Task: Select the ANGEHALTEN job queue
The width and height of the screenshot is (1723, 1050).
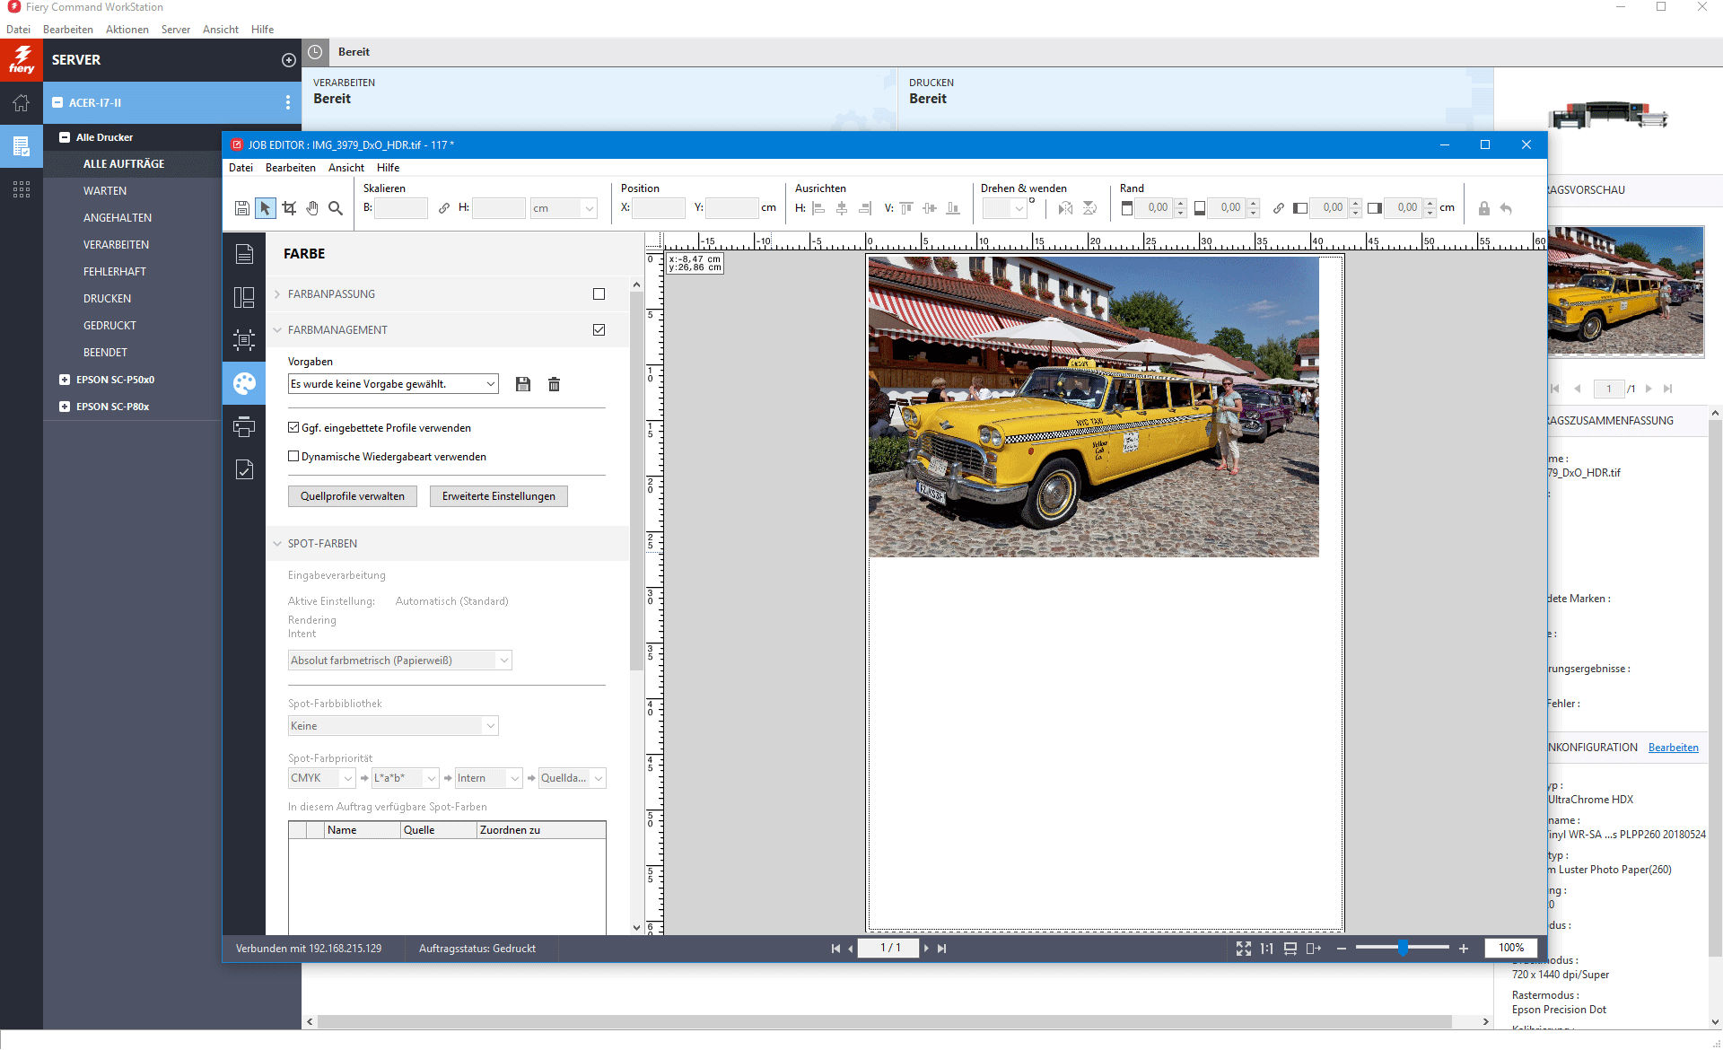Action: [x=118, y=218]
